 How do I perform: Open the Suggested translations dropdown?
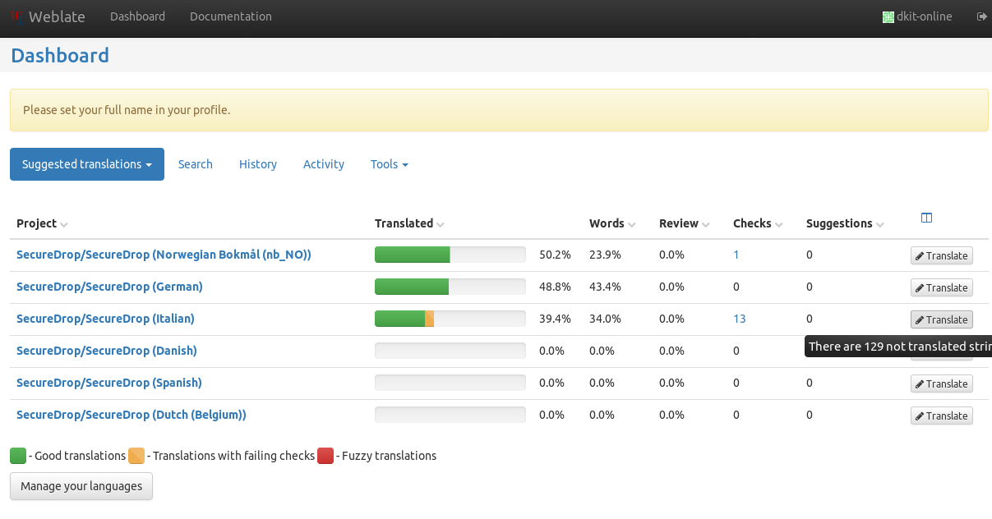[87, 164]
